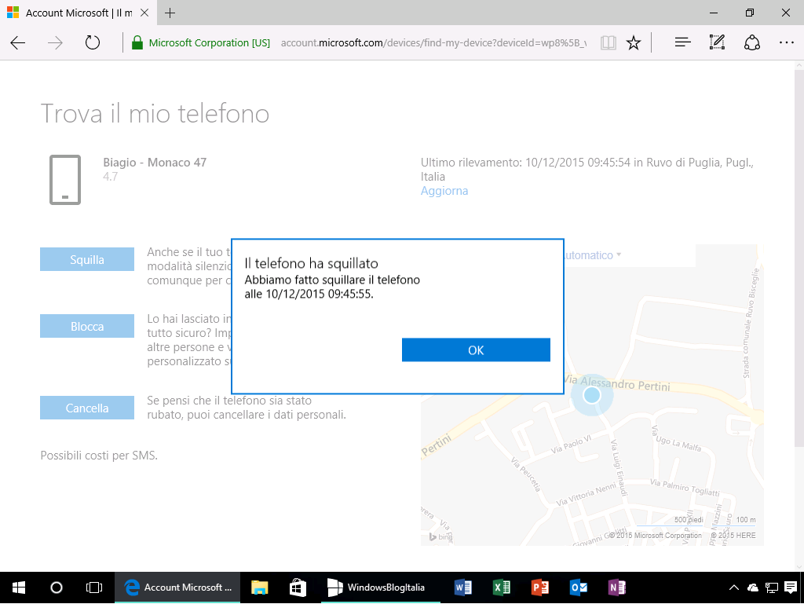The width and height of the screenshot is (804, 615).
Task: Select the Account Microsoft browser tab
Action: click(x=79, y=13)
